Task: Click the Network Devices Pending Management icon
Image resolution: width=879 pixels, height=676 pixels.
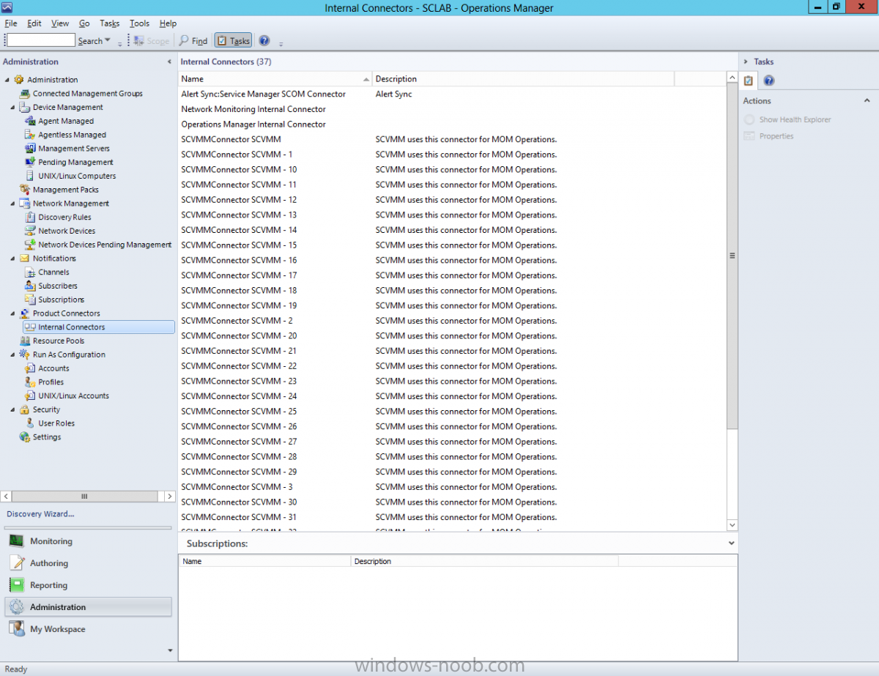Action: click(x=30, y=245)
